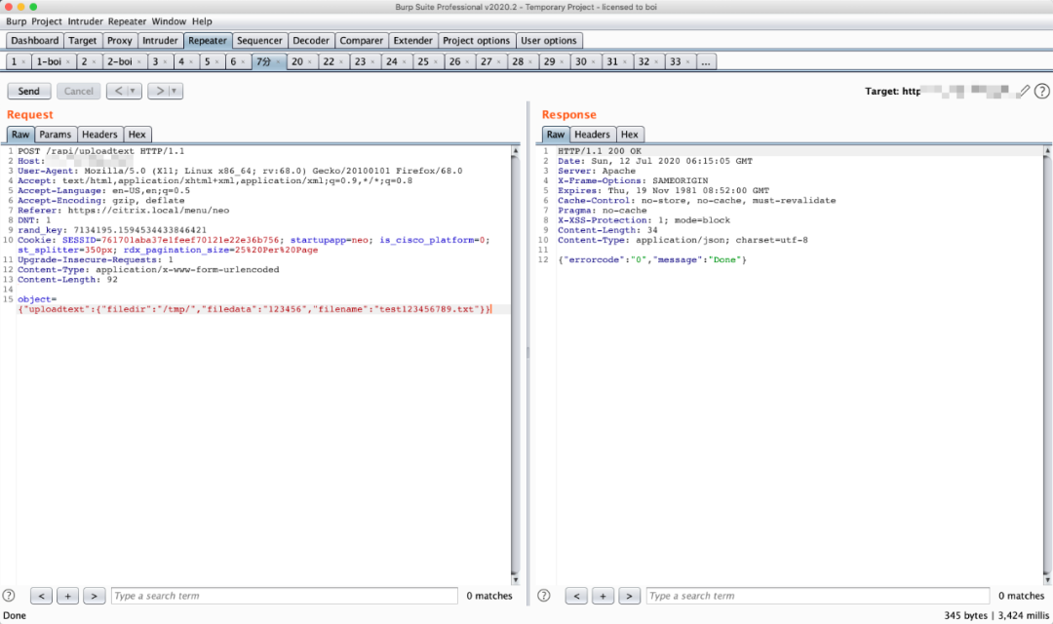This screenshot has height=624, width=1053.
Task: Open request search options plus button
Action: pyautogui.click(x=68, y=596)
